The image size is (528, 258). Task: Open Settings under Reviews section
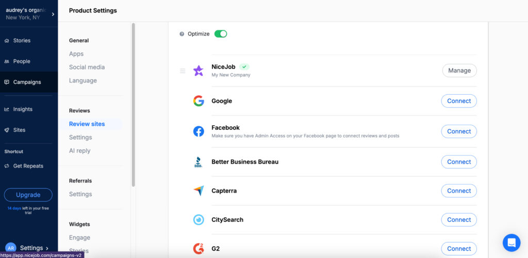coord(80,137)
